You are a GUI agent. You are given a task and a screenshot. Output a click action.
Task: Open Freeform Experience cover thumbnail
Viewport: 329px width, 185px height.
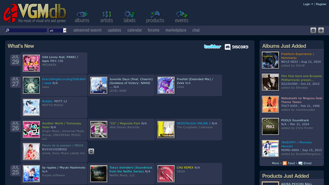(x=270, y=60)
